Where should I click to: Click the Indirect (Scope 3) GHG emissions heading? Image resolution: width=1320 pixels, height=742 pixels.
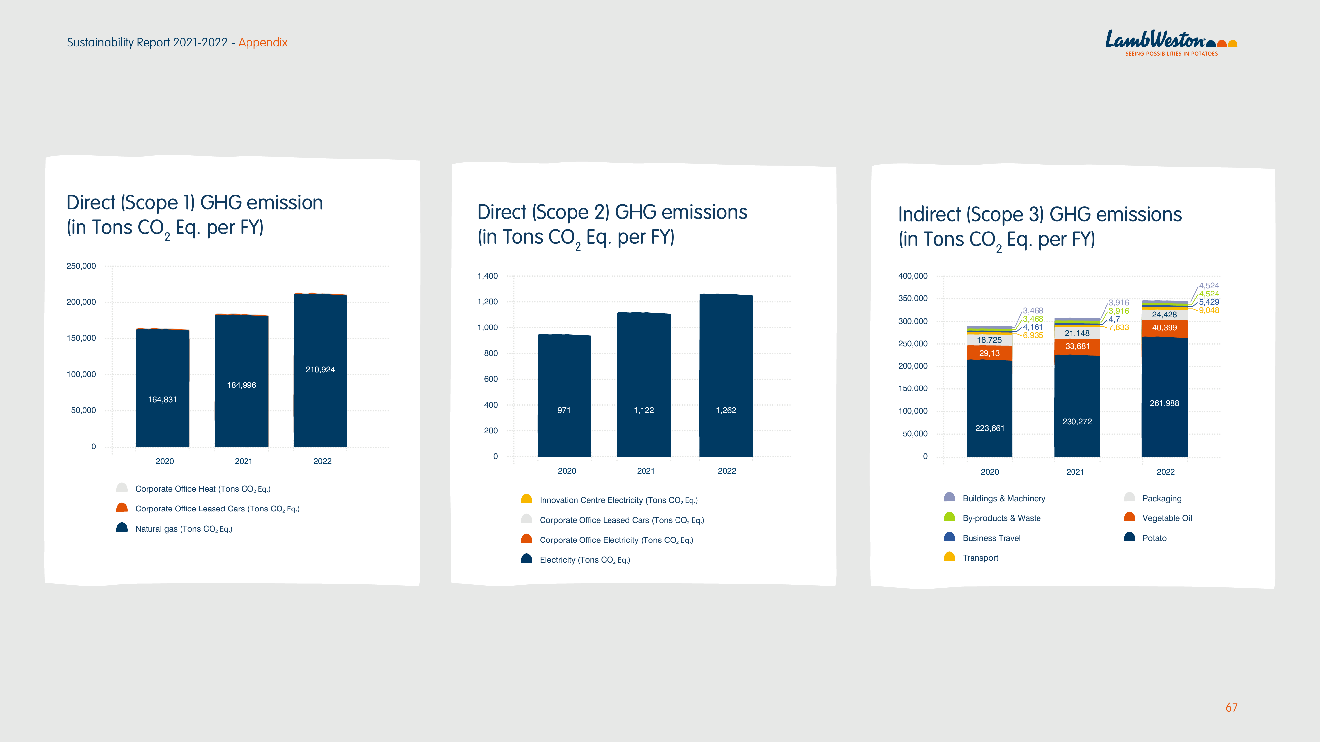pos(1040,227)
